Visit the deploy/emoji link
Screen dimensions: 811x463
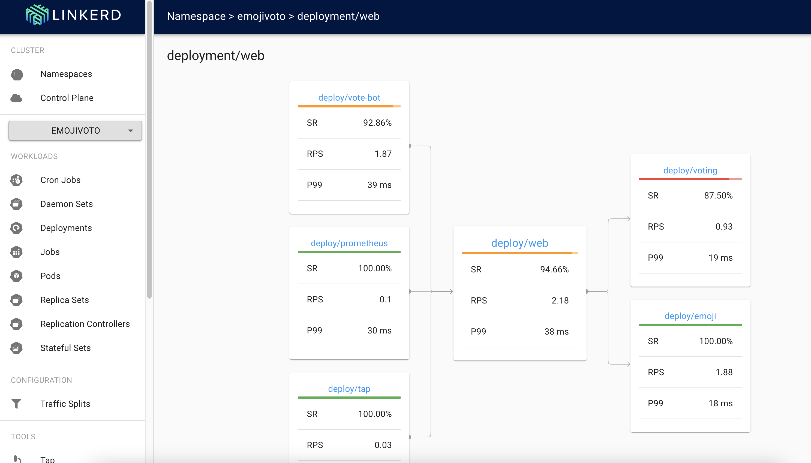[690, 316]
